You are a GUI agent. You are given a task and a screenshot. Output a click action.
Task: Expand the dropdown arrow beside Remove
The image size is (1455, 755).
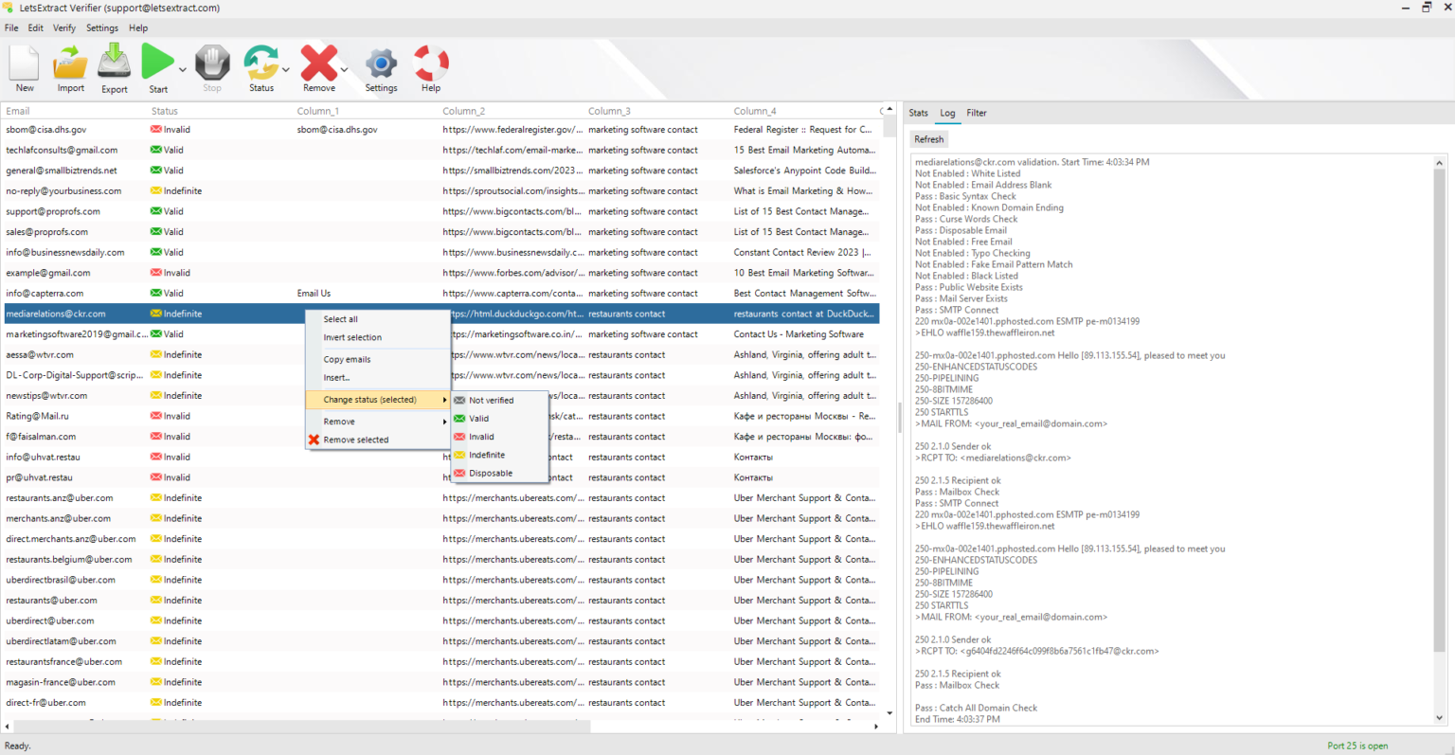tap(343, 68)
